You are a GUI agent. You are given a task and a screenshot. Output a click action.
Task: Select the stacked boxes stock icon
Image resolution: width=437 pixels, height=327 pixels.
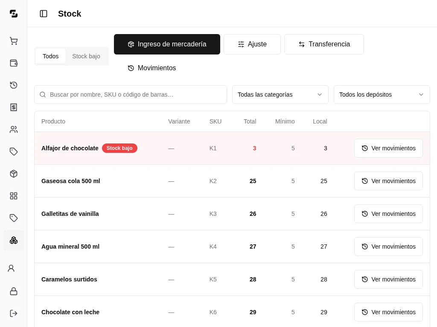tap(13, 240)
